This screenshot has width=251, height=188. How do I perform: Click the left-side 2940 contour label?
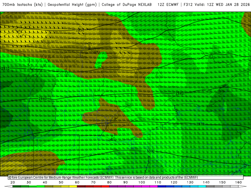click(43, 99)
